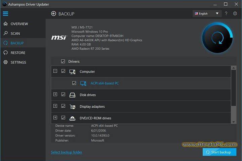Select the Computer row label
The width and height of the screenshot is (242, 161).
pos(87,72)
